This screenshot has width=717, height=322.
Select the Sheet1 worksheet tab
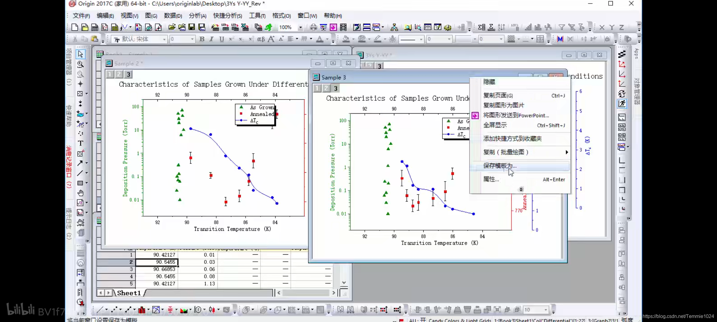129,293
